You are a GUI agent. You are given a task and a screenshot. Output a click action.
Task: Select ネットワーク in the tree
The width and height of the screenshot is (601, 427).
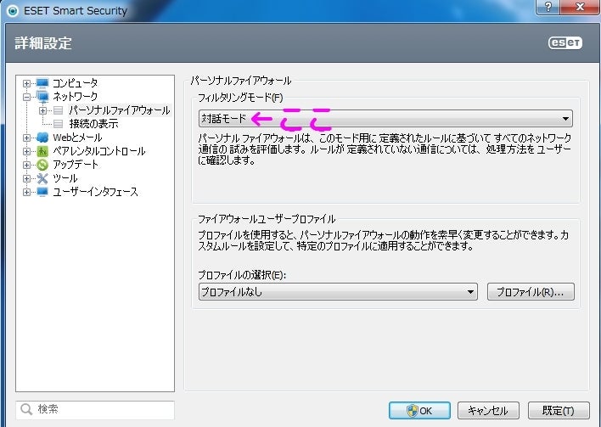pos(75,96)
